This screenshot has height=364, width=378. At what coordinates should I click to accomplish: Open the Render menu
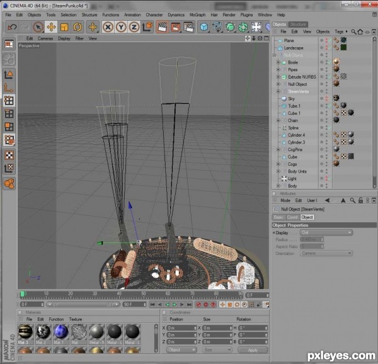[229, 14]
